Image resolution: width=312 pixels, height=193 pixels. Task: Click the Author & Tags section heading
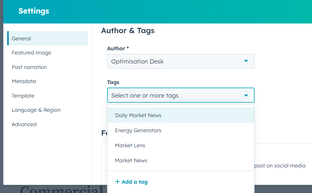(x=128, y=30)
